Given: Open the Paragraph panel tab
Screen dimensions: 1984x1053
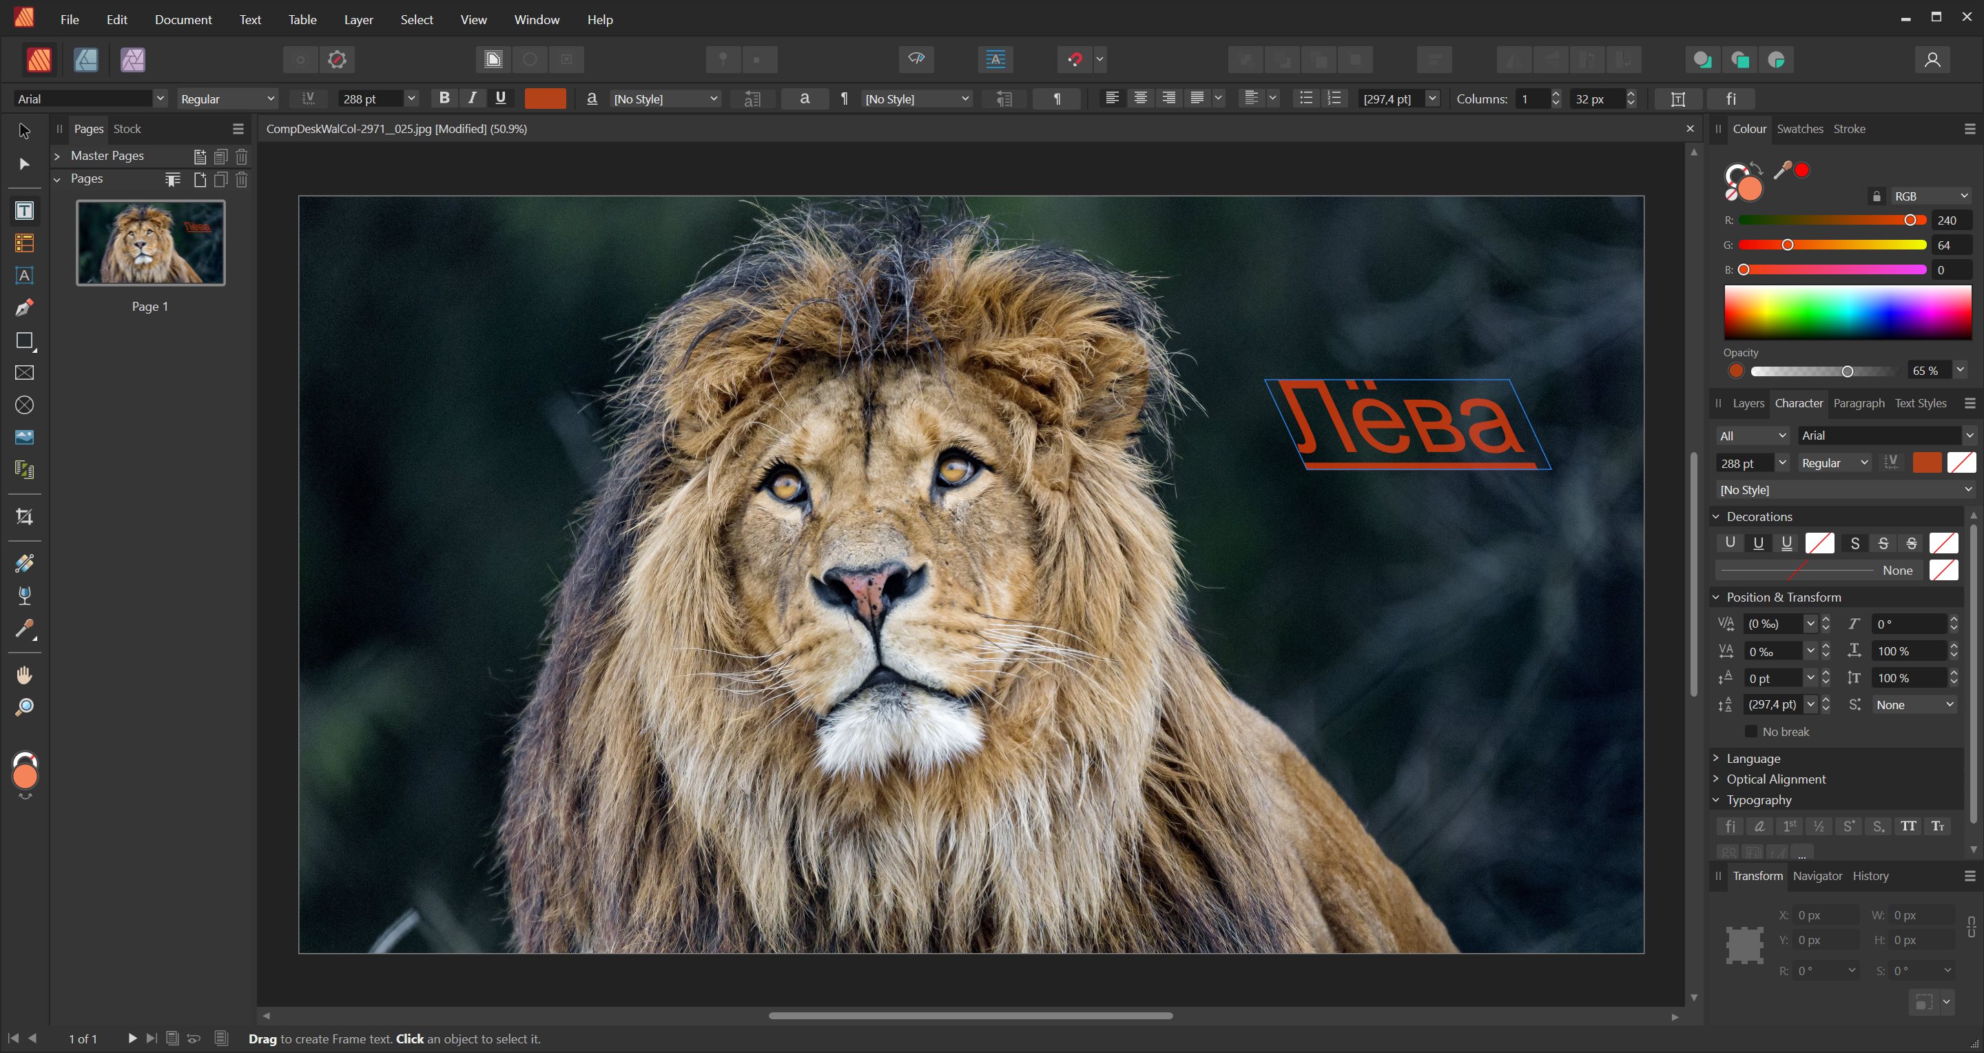Looking at the screenshot, I should pyautogui.click(x=1859, y=403).
